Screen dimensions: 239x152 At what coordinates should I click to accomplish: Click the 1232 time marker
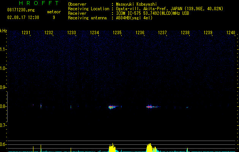[49, 33]
